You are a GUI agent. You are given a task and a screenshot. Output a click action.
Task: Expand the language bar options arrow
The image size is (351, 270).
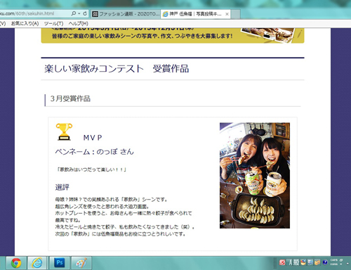[341, 264]
